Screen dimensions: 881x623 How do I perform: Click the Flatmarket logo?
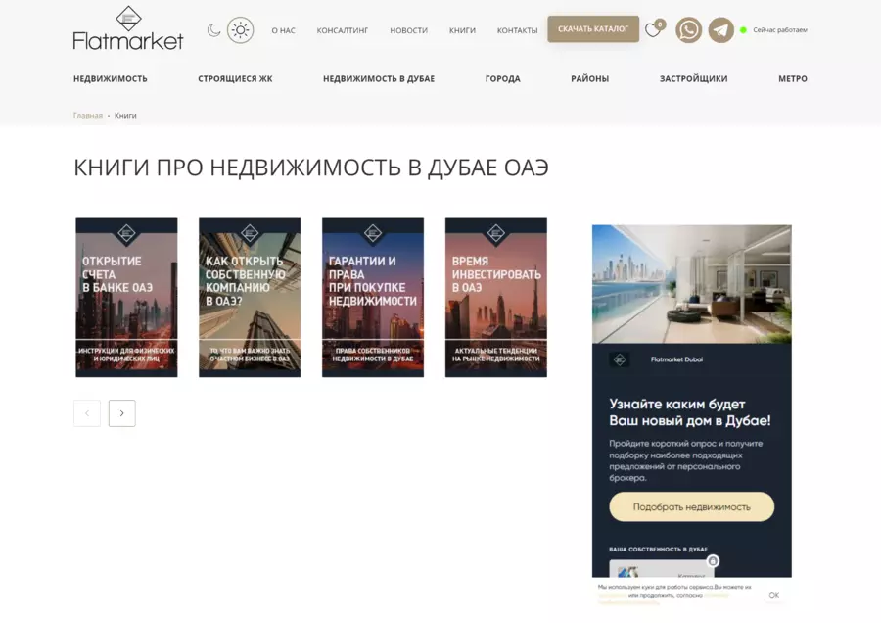(x=128, y=28)
